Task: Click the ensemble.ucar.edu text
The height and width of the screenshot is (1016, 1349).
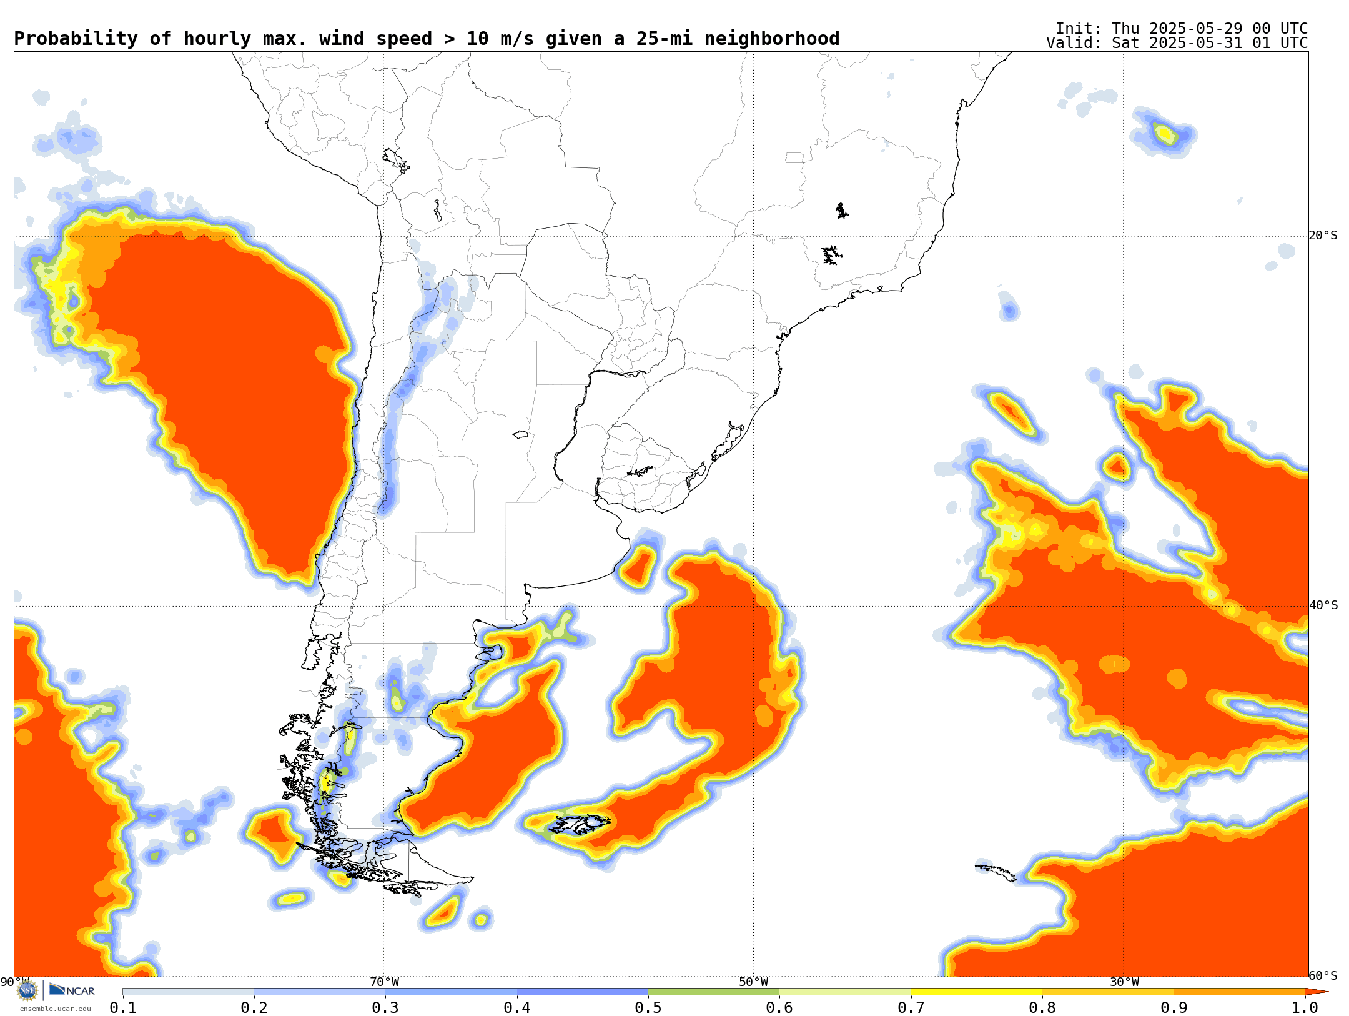Action: pyautogui.click(x=55, y=1009)
